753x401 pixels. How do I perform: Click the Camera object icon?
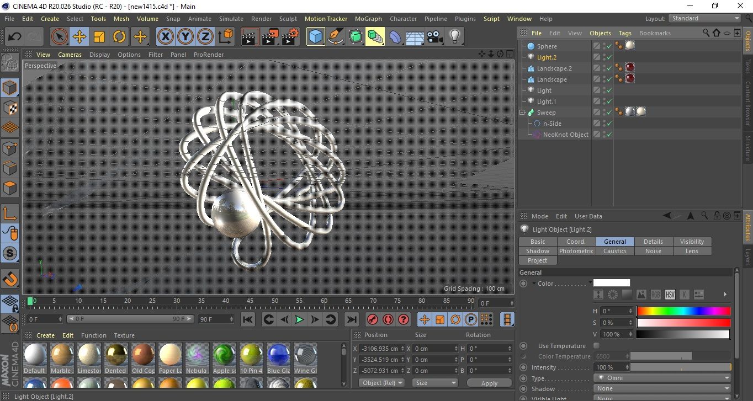[435, 37]
